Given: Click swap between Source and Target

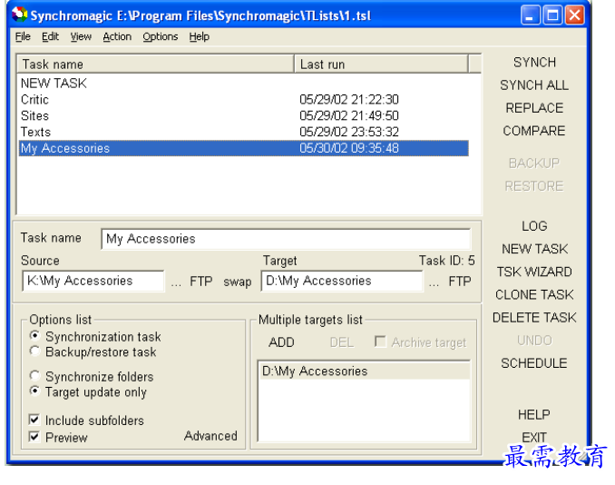Looking at the screenshot, I should (x=238, y=282).
